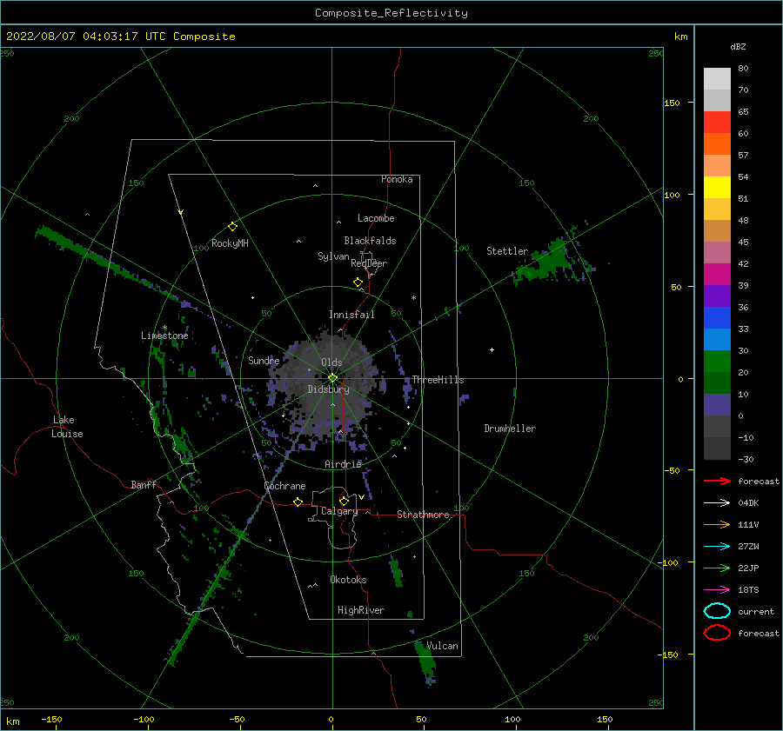Click the yellow diamond marker below RedDeer
This screenshot has width=783, height=731.
pyautogui.click(x=358, y=282)
